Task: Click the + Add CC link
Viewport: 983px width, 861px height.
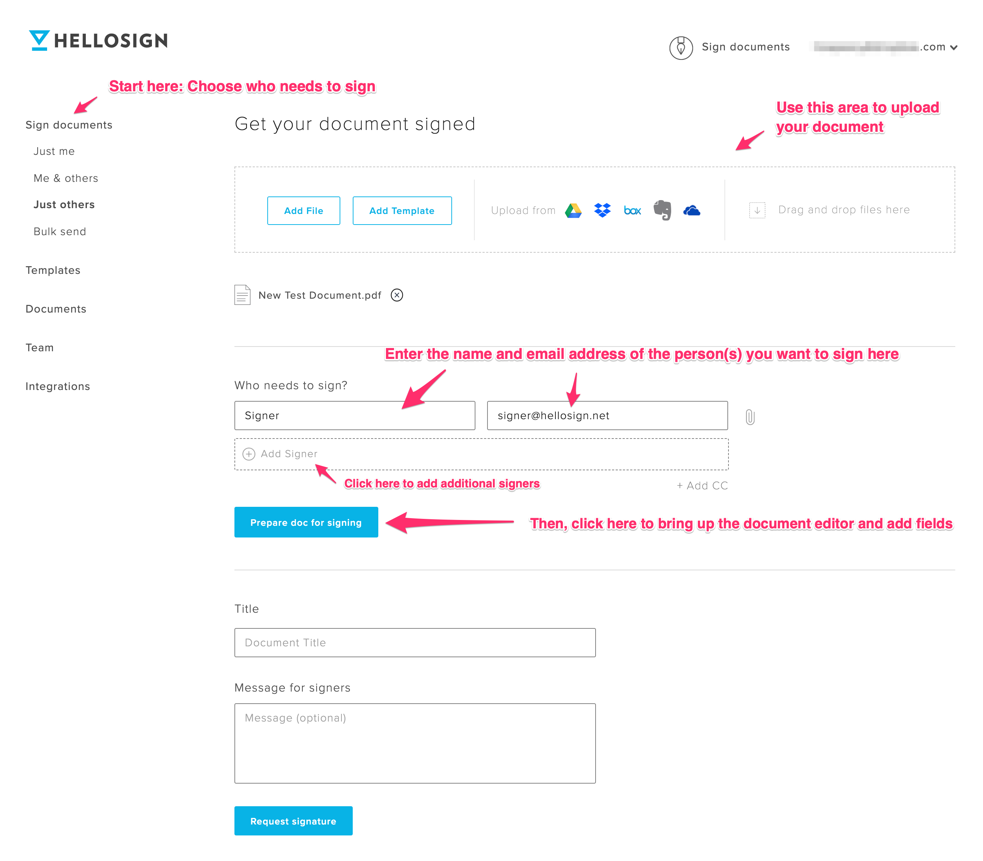Action: coord(703,486)
